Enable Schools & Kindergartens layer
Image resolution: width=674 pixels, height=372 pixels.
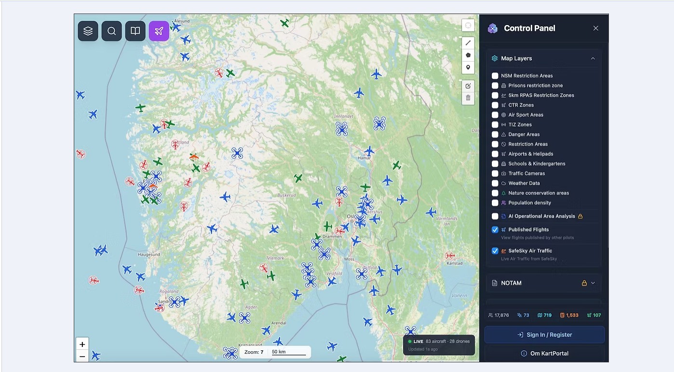[495, 164]
